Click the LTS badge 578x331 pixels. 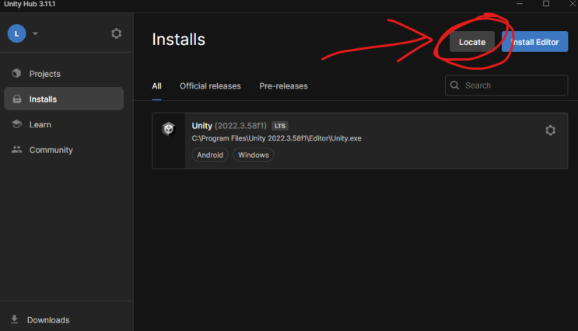tap(280, 126)
